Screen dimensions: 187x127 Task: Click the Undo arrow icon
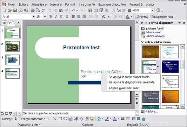(x=73, y=10)
